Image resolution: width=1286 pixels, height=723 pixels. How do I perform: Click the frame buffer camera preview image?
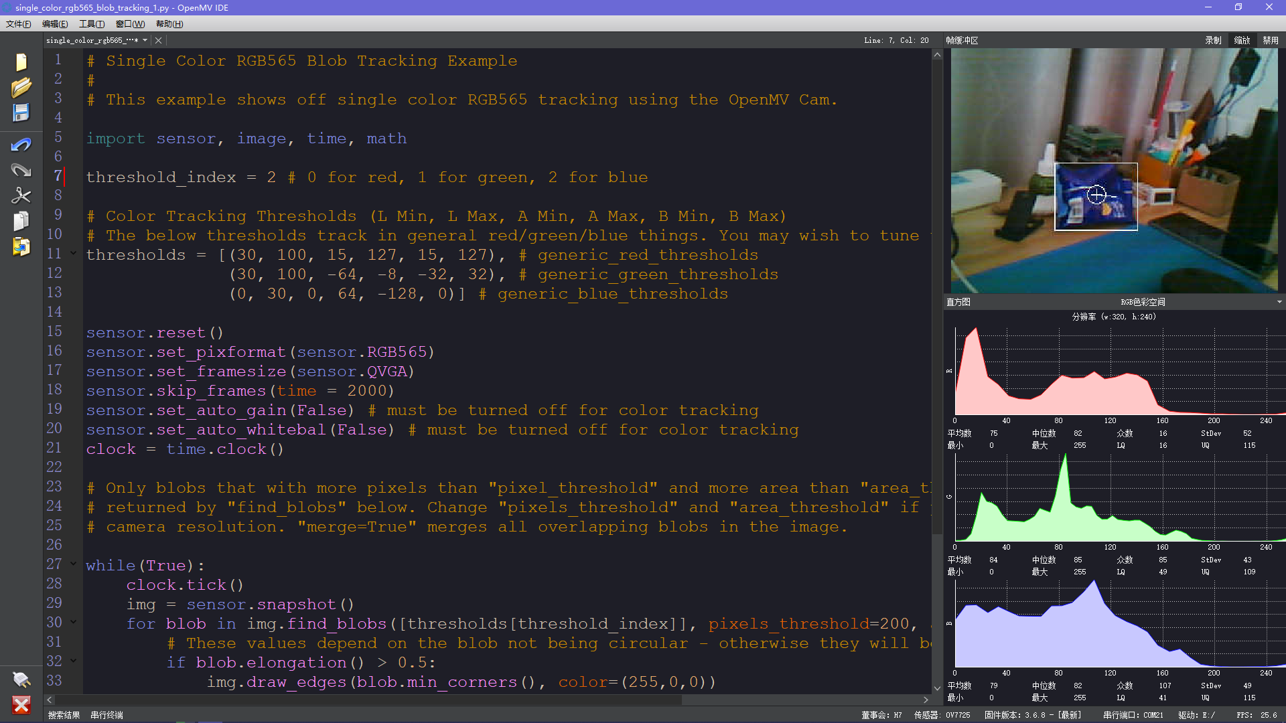(x=1114, y=170)
